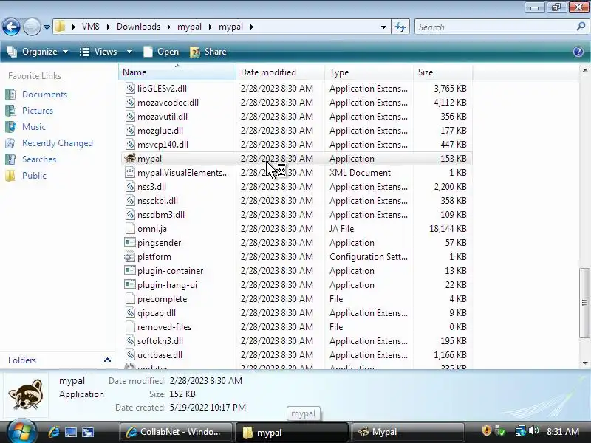Screen dimensions: 591x443
Task: Select the platform configuration file icon
Action: pyautogui.click(x=130, y=256)
